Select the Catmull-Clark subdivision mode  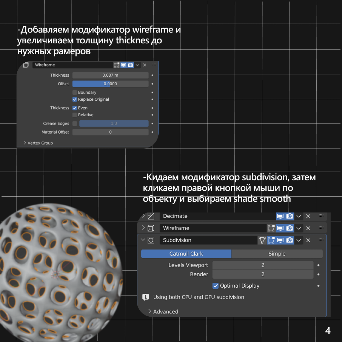186,254
